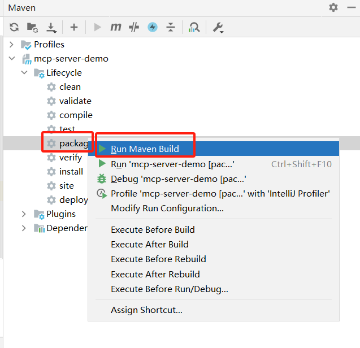Execute Maven goal 'm' icon
Screen dimensions: 360x348
pyautogui.click(x=115, y=27)
